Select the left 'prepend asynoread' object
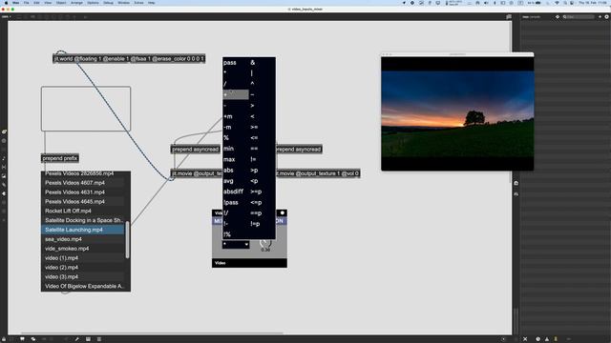 coord(195,150)
